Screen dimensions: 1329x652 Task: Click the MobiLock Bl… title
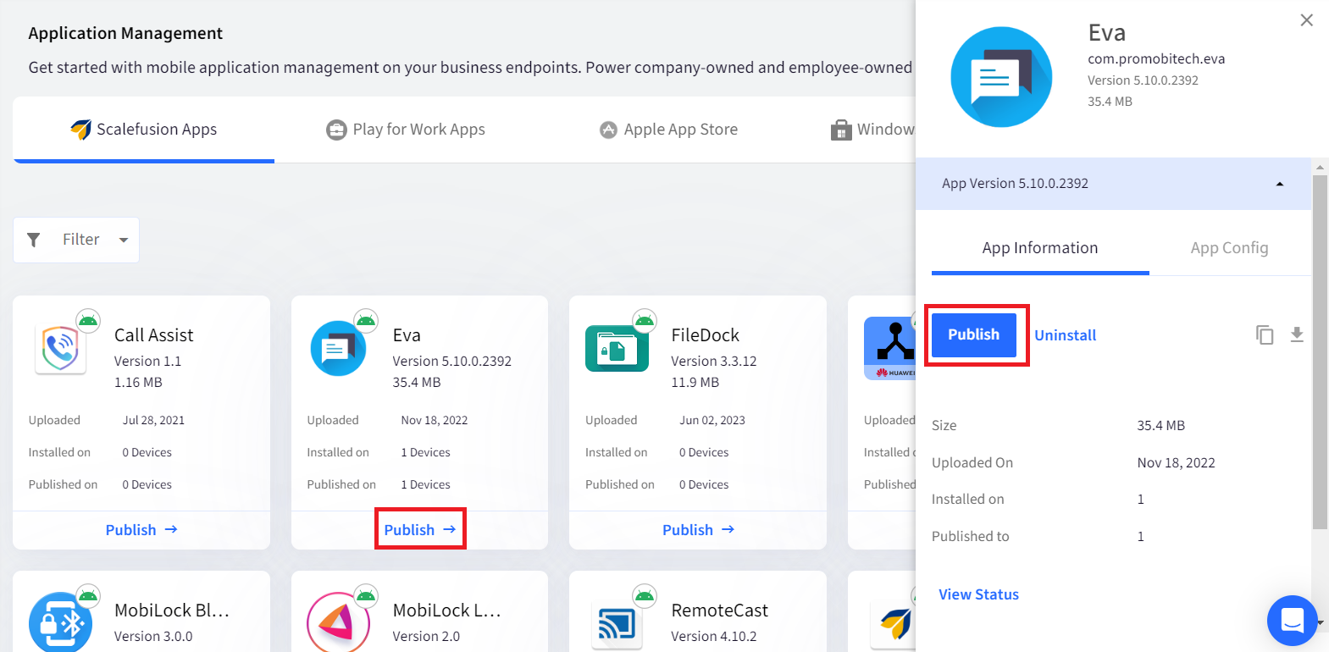[x=172, y=611]
